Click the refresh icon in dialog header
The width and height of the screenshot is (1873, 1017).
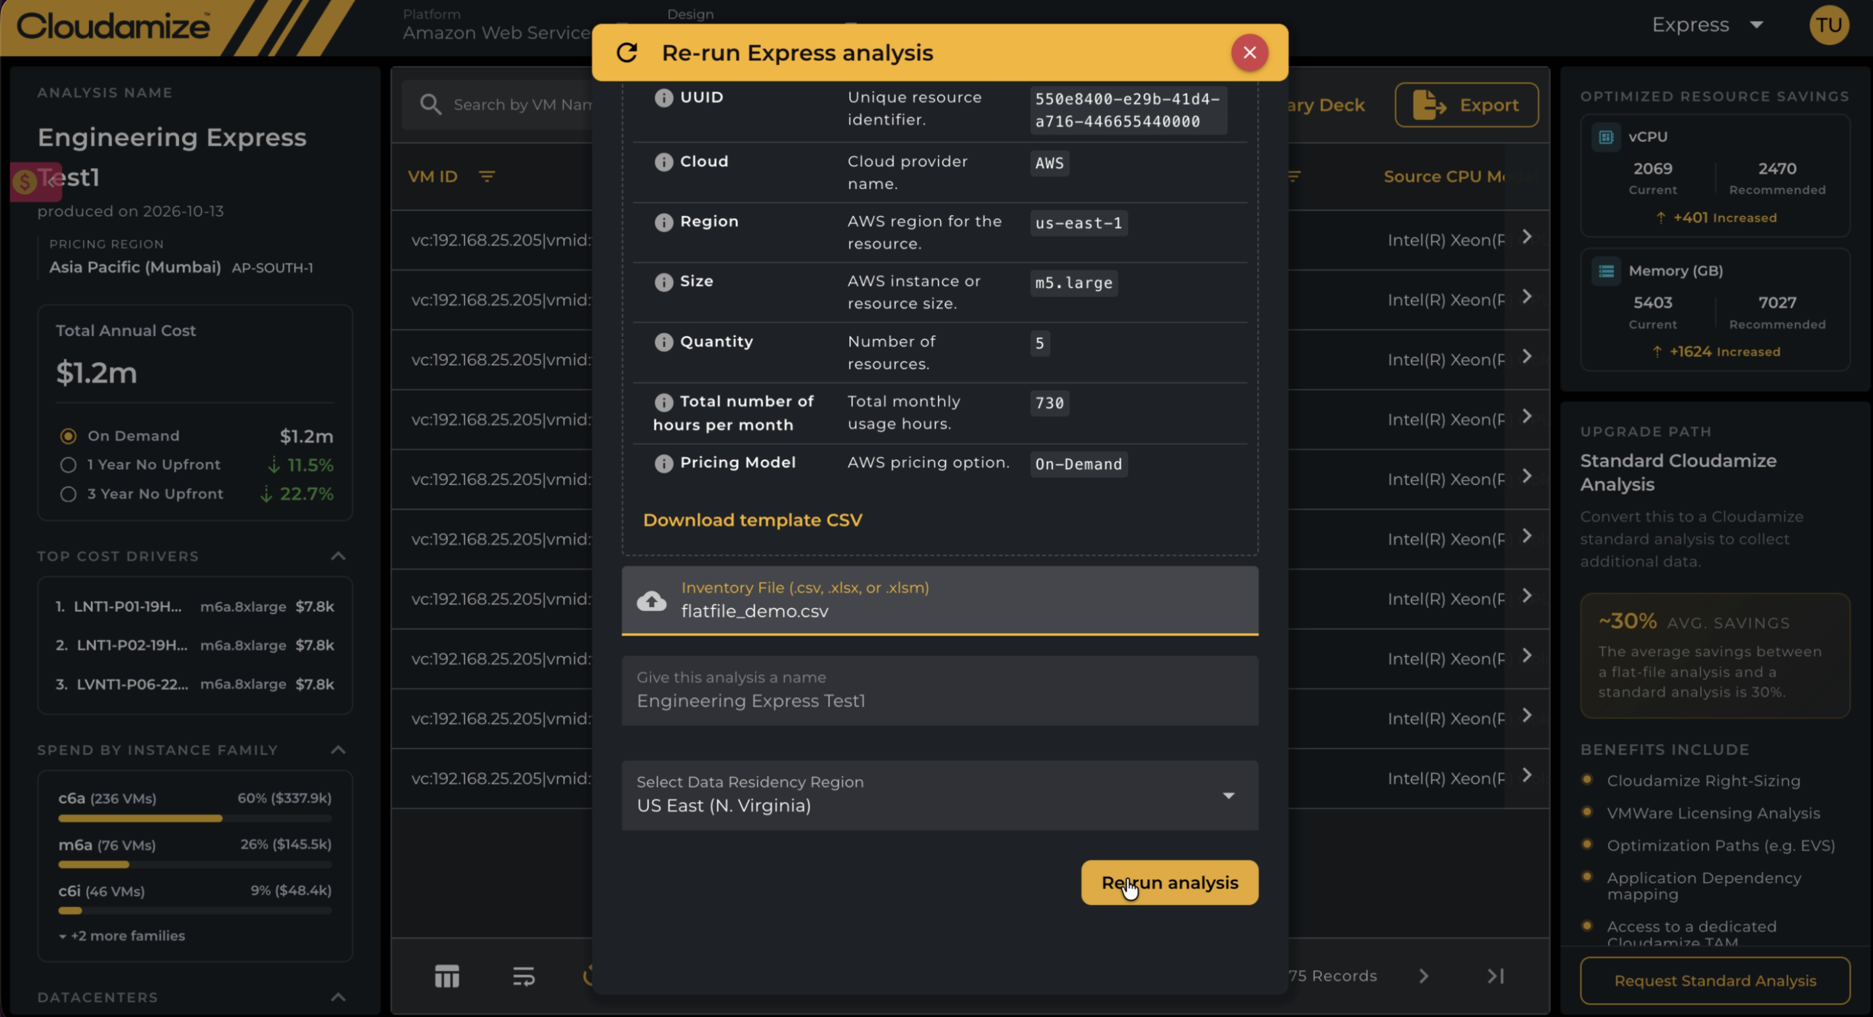(x=627, y=52)
